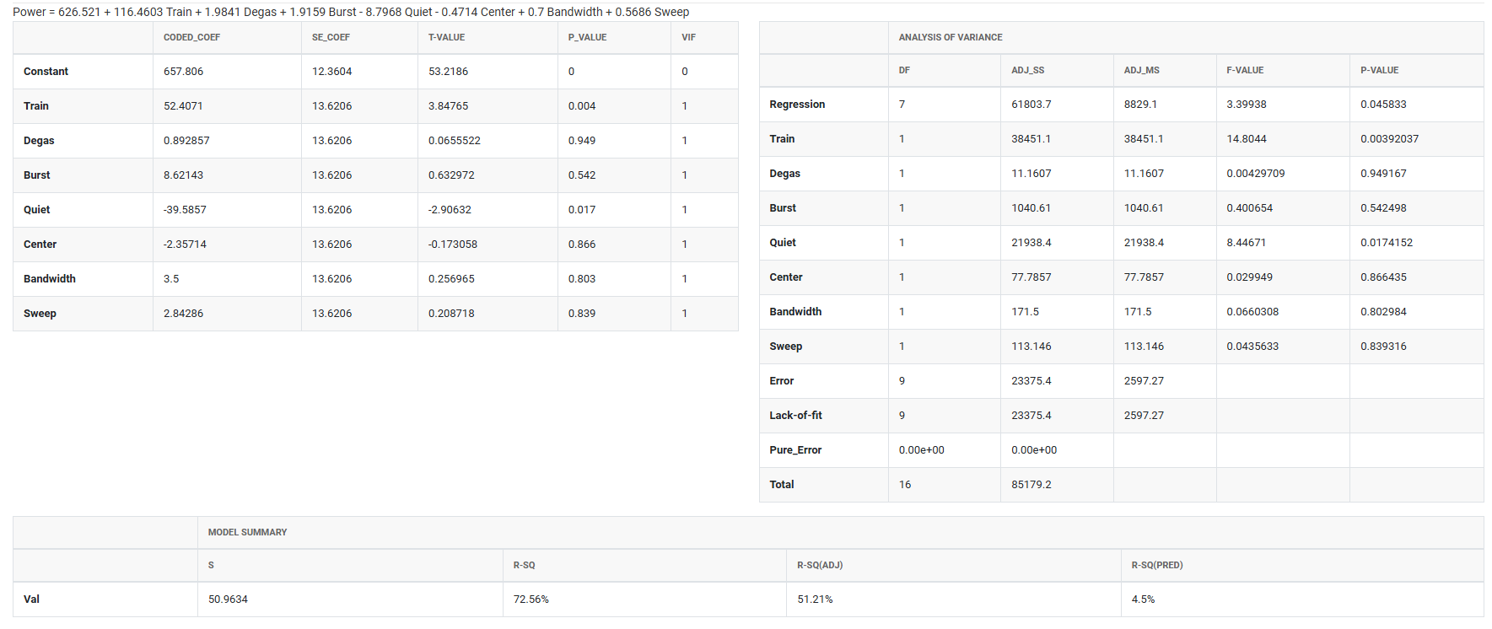This screenshot has width=1492, height=629.
Task: Select the MODEL SUMMARY table title
Action: click(247, 533)
